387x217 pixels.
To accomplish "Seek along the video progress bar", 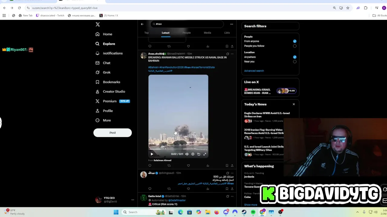I will tap(178, 149).
